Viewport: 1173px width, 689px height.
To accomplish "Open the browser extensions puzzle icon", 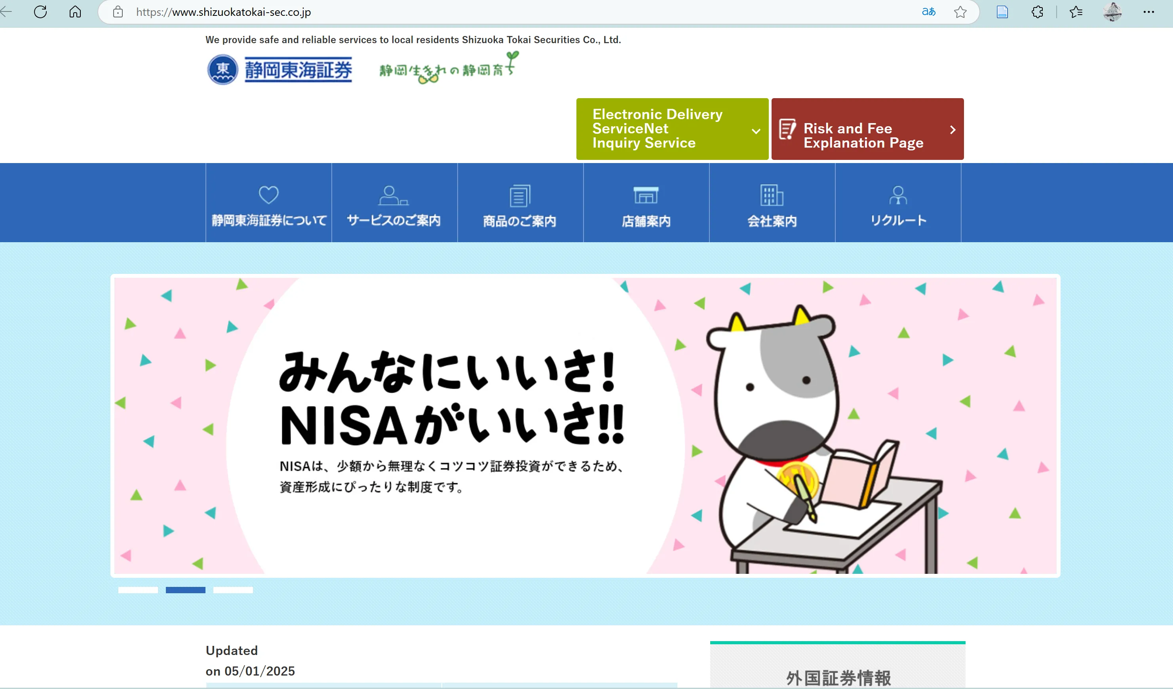I will click(1037, 11).
